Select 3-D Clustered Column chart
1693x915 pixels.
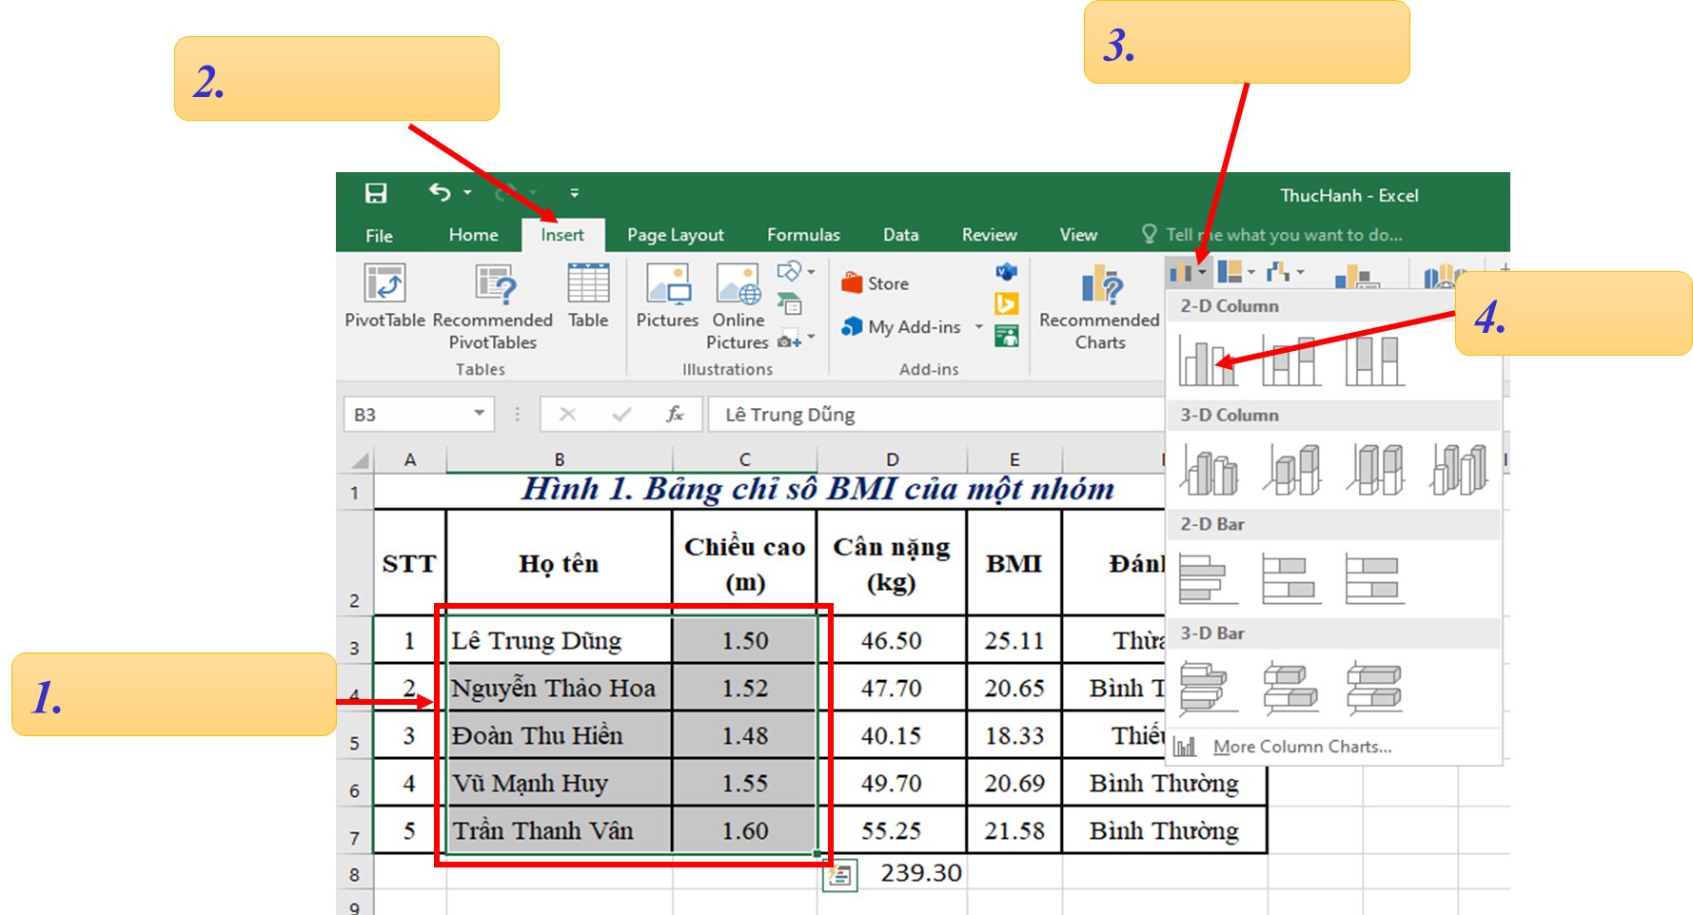pos(1209,469)
